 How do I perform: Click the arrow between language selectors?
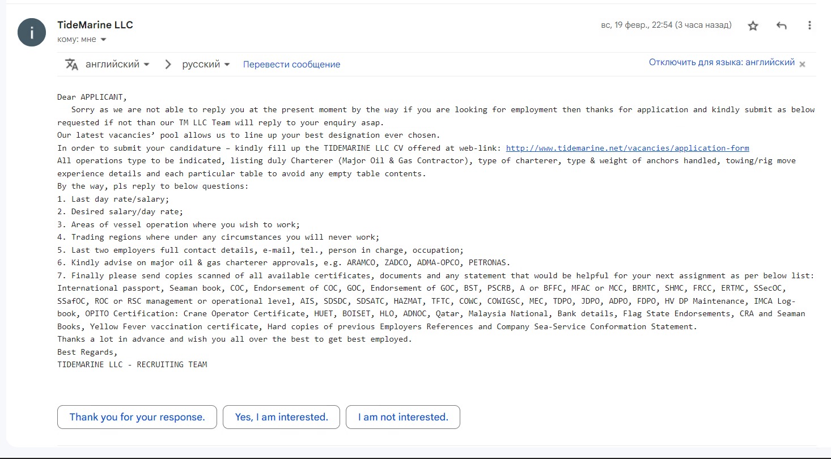(168, 64)
